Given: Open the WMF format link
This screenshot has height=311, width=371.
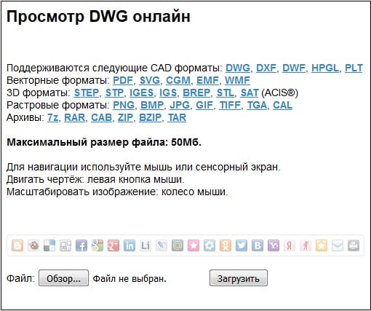Looking at the screenshot, I should [237, 80].
